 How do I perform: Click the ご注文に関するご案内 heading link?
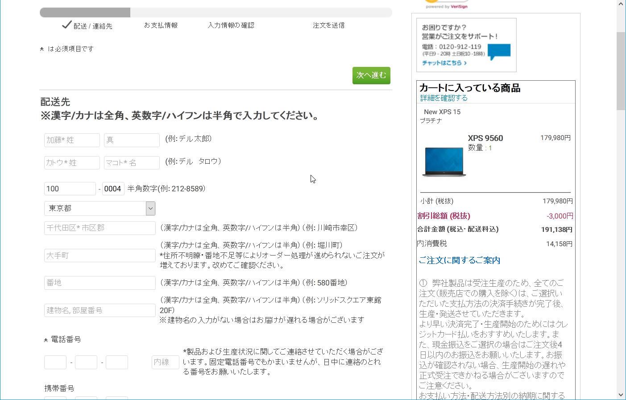459,260
